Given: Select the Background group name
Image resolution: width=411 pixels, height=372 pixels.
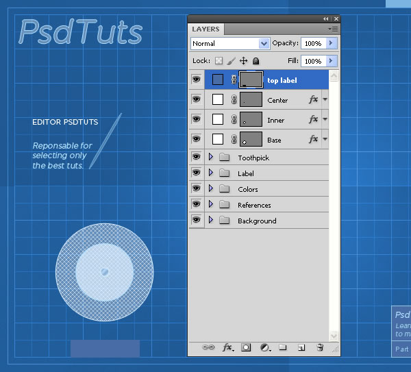Looking at the screenshot, I should coord(257,221).
